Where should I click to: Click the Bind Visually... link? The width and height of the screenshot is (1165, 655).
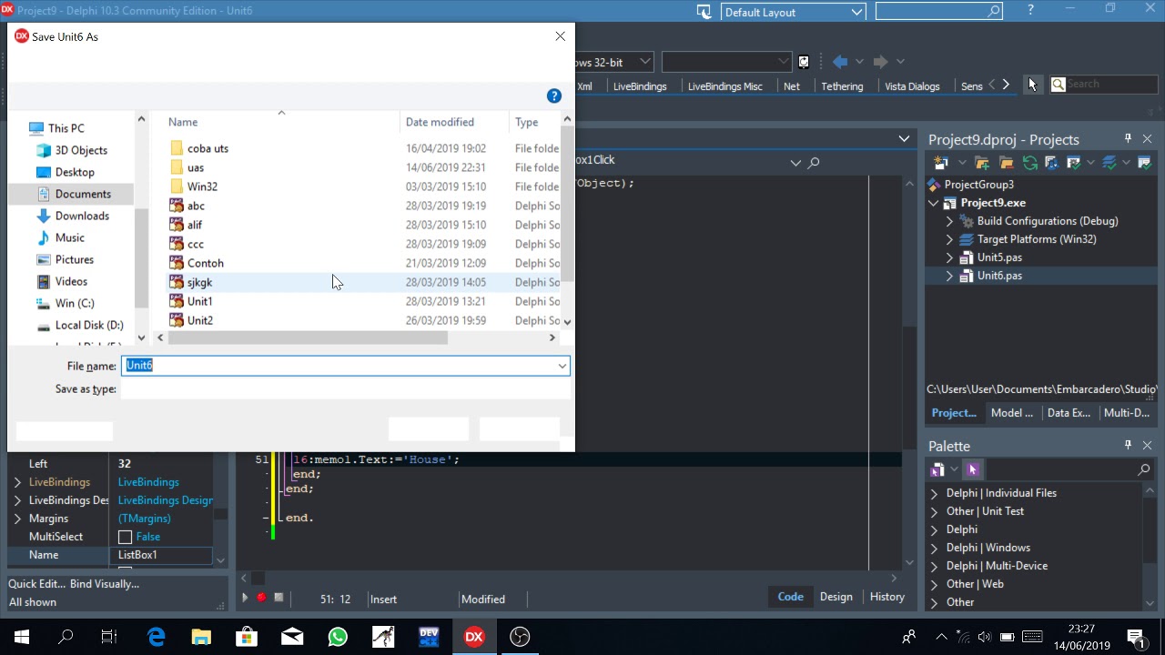pos(105,584)
